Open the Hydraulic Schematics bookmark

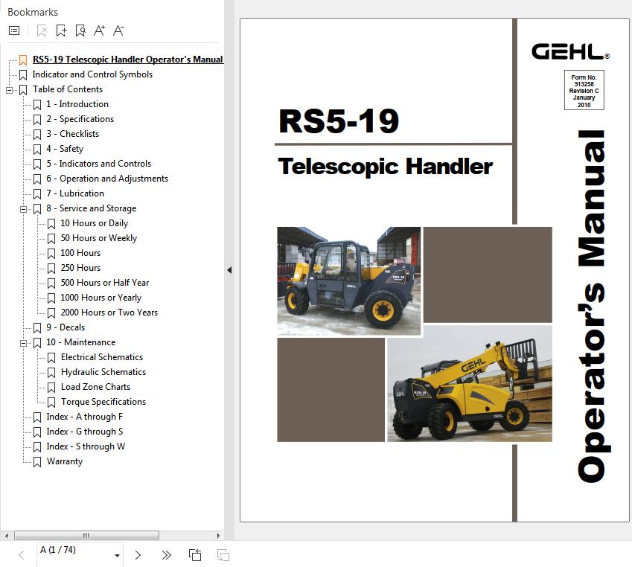pyautogui.click(x=103, y=372)
